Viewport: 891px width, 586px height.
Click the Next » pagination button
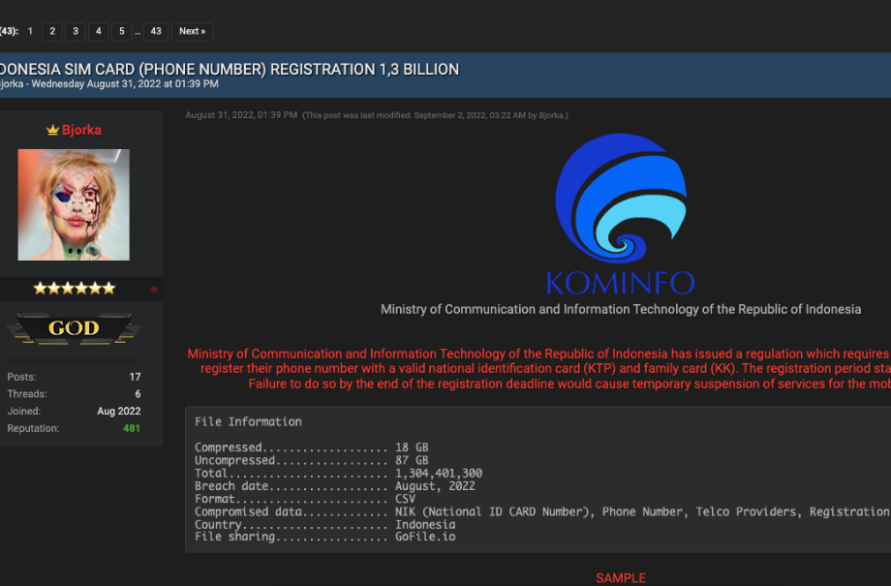pos(192,31)
